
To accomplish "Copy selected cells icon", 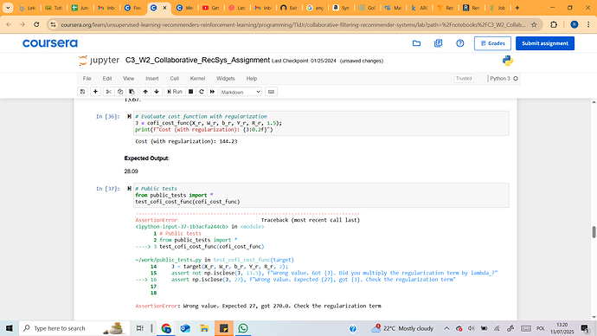I will click(120, 92).
